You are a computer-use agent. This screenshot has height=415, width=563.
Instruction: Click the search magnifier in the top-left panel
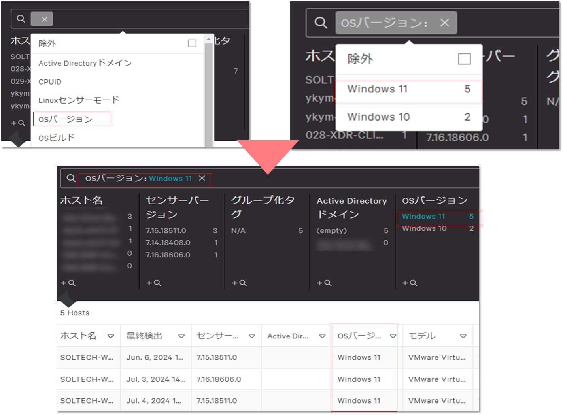click(21, 19)
